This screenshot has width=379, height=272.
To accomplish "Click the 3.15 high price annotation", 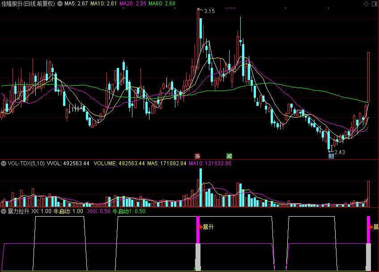I will (209, 11).
